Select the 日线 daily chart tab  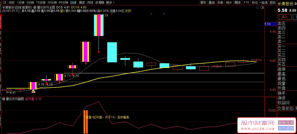(73, 3)
